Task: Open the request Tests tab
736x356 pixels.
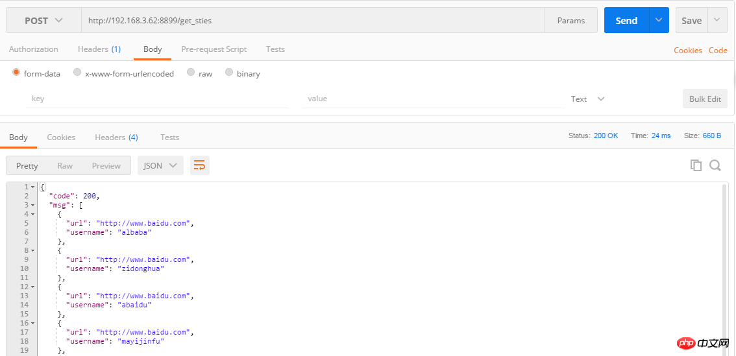Action: 275,49
